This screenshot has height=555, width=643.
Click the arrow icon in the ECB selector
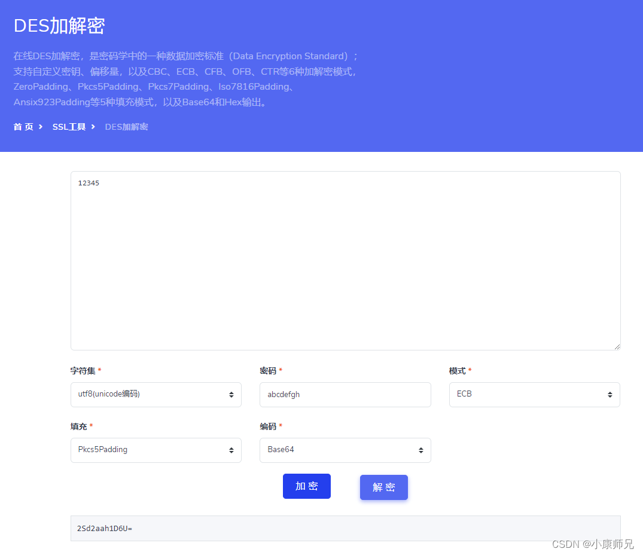(x=610, y=395)
